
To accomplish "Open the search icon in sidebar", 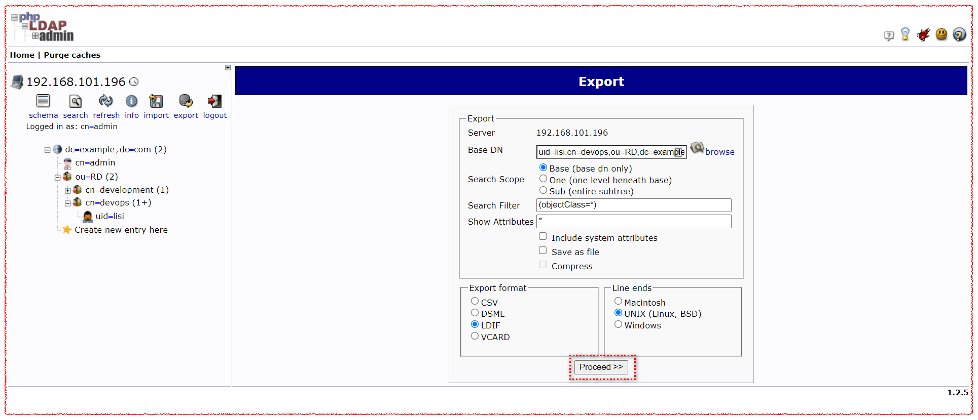I will click(x=76, y=101).
